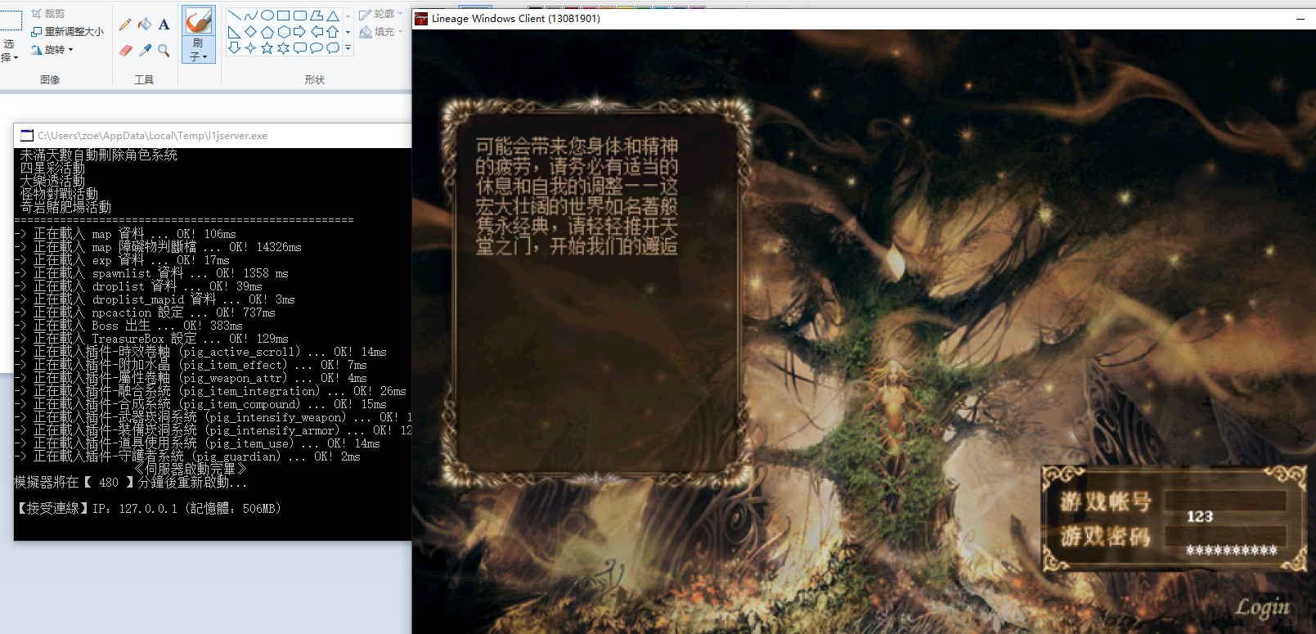
Task: Click the console line 'map 資料 ... OK! 106ms'
Action: 125,234
